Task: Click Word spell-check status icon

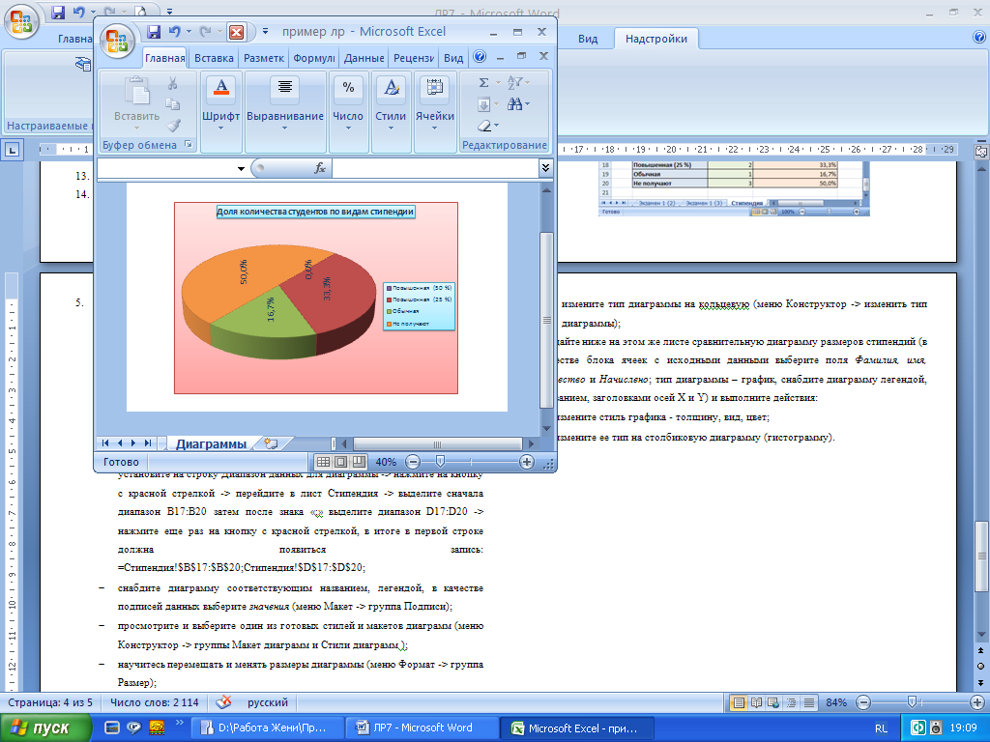Action: [223, 701]
